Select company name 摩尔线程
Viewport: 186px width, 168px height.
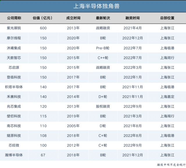click(x=14, y=38)
